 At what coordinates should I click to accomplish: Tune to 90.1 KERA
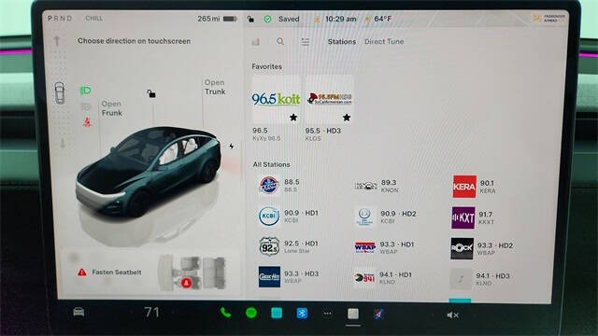tap(475, 187)
